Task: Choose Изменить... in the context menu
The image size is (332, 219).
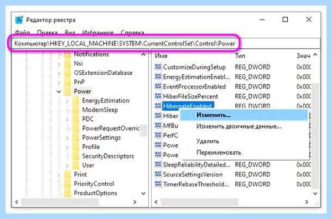Action: [x=244, y=115]
